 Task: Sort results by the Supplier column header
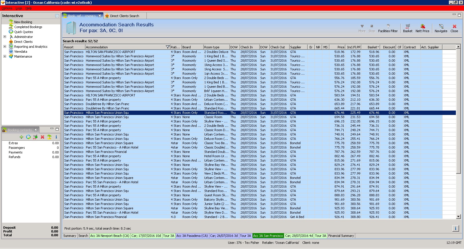(298, 47)
